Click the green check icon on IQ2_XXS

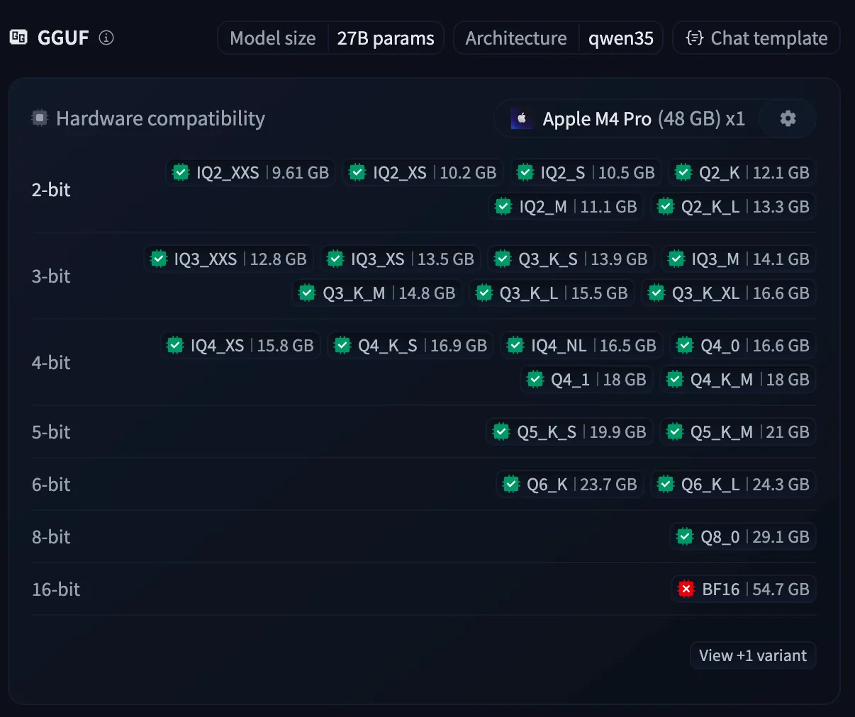click(x=181, y=172)
